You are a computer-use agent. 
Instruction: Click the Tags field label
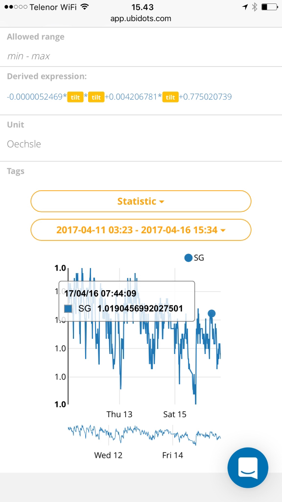16,171
